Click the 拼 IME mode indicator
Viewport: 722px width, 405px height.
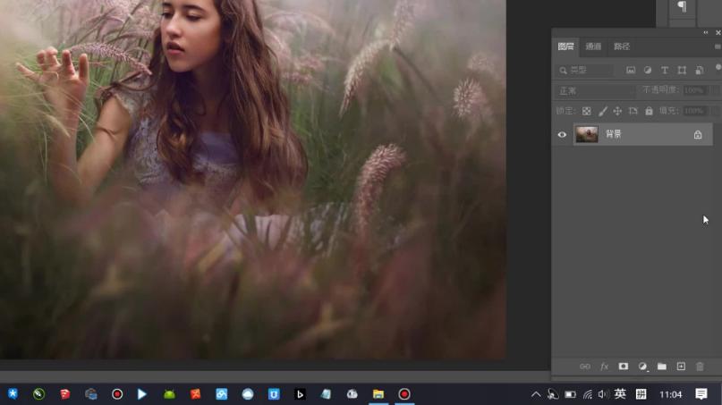tap(641, 394)
